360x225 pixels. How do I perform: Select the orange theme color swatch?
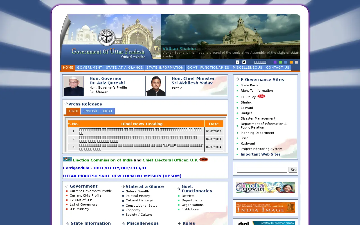[291, 62]
